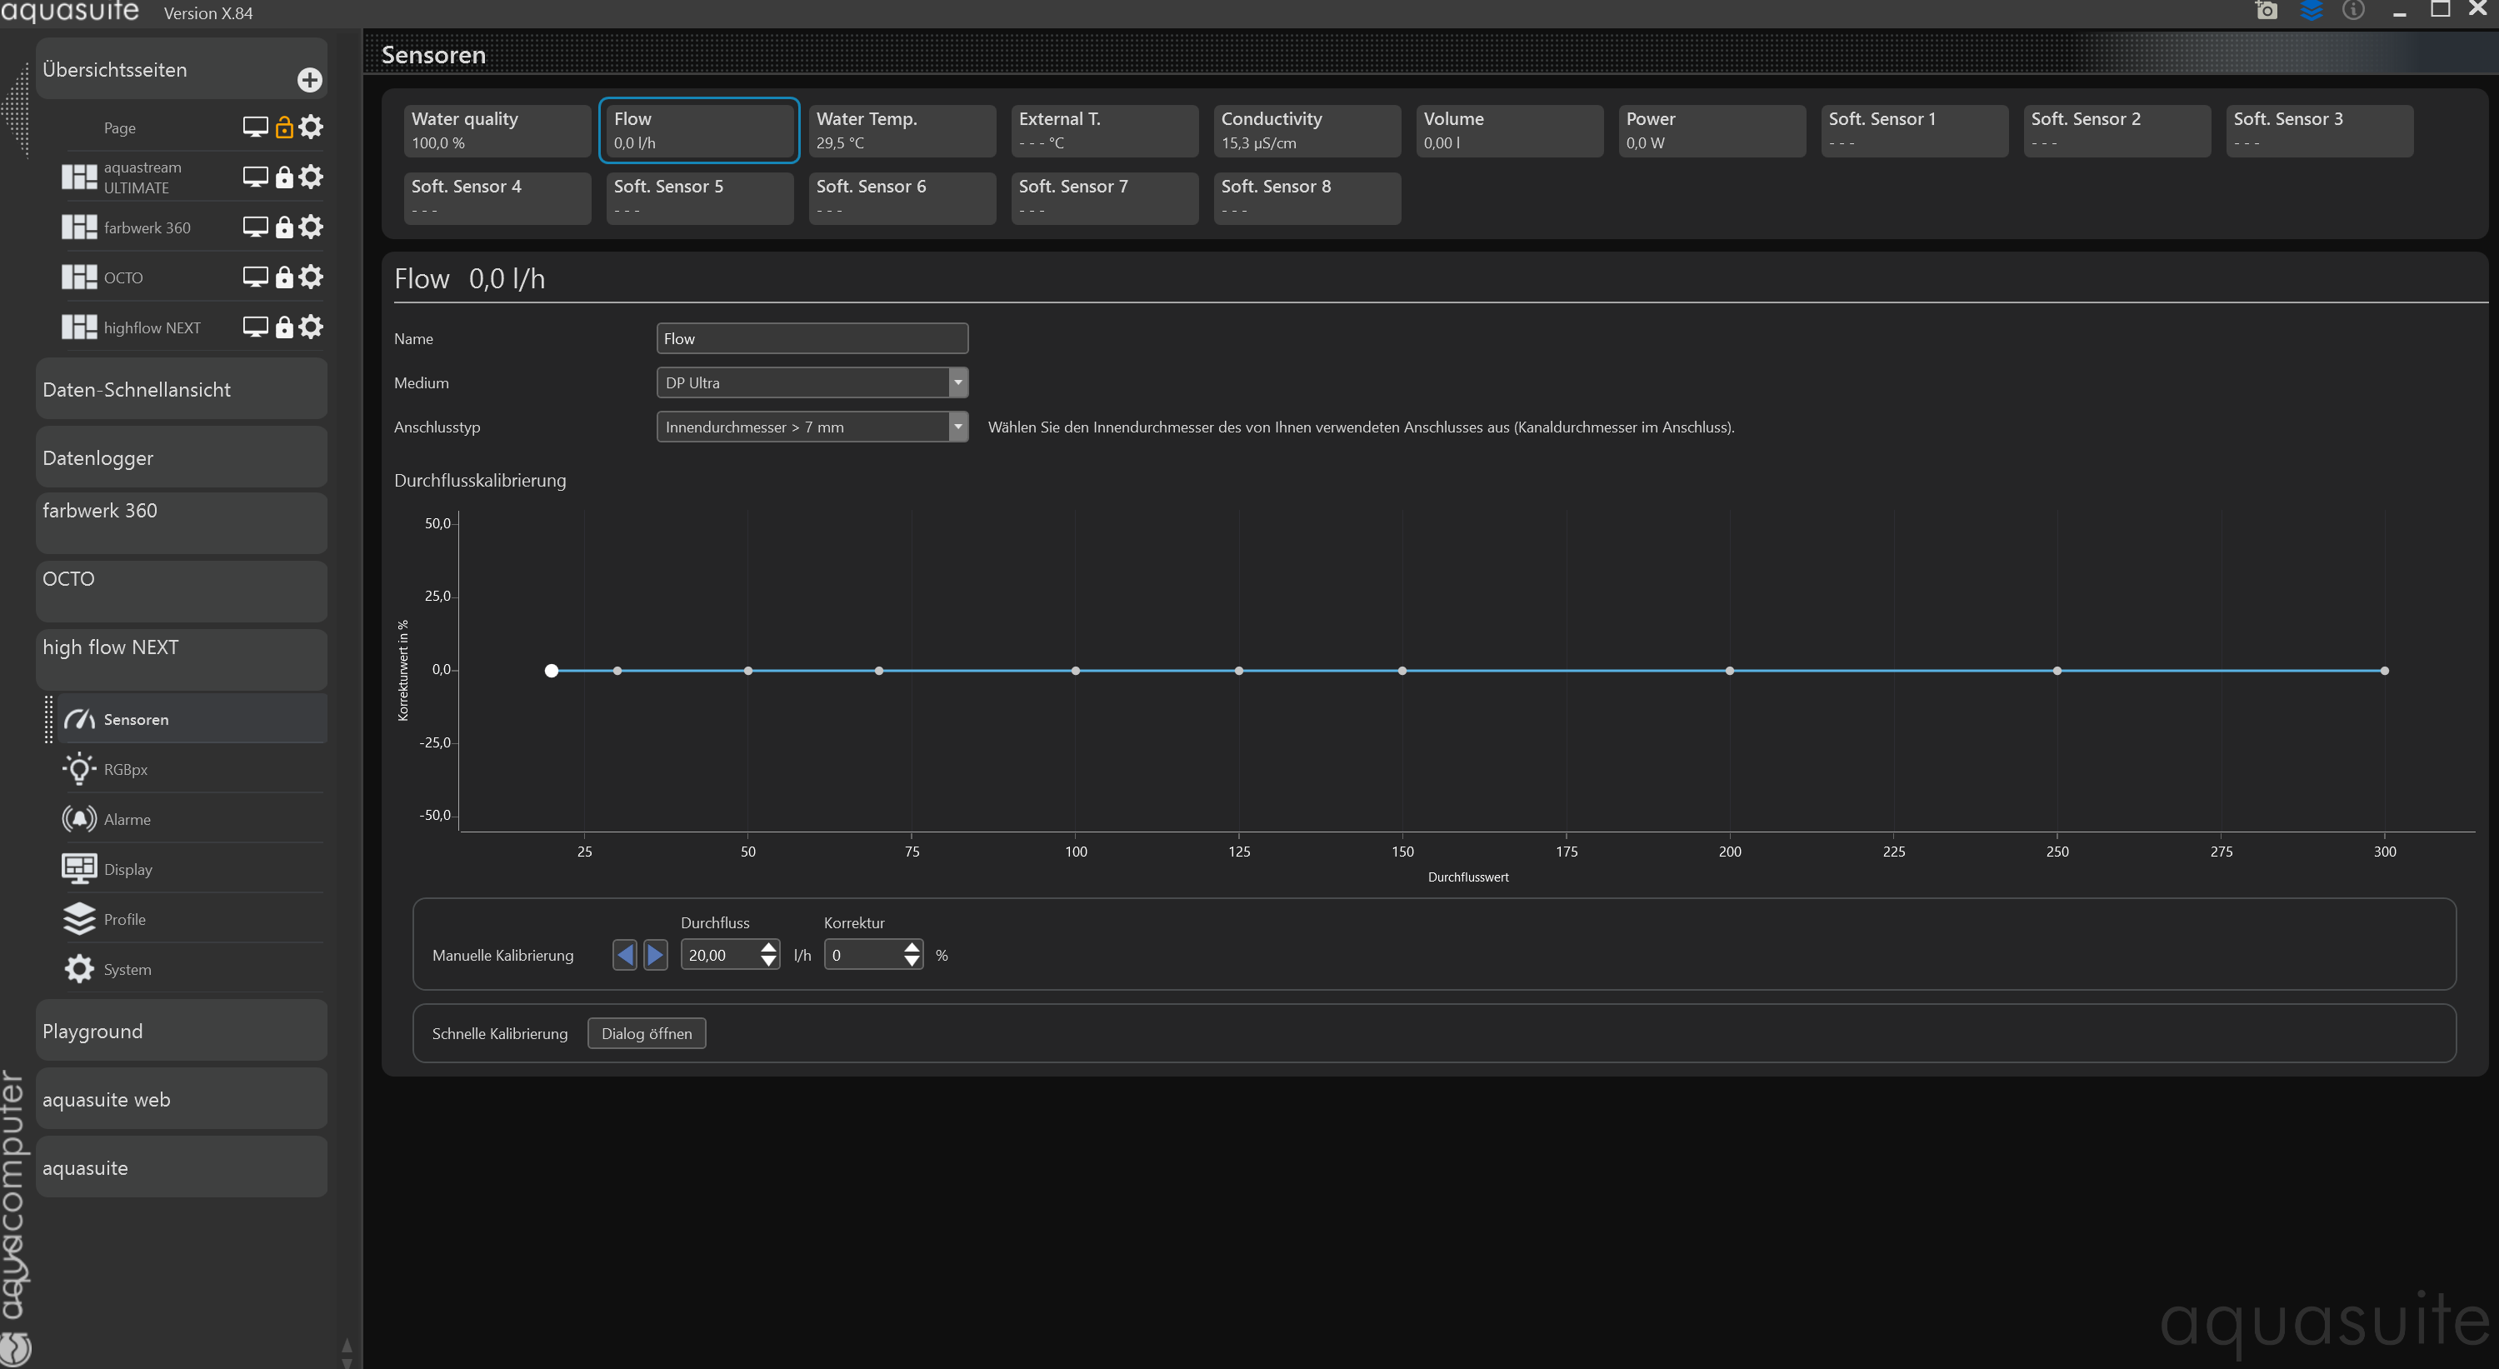Open the Alarme bell section

pyautogui.click(x=126, y=819)
